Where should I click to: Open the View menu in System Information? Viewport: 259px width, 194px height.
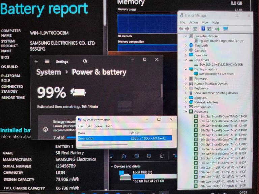pyautogui.click(x=98, y=126)
